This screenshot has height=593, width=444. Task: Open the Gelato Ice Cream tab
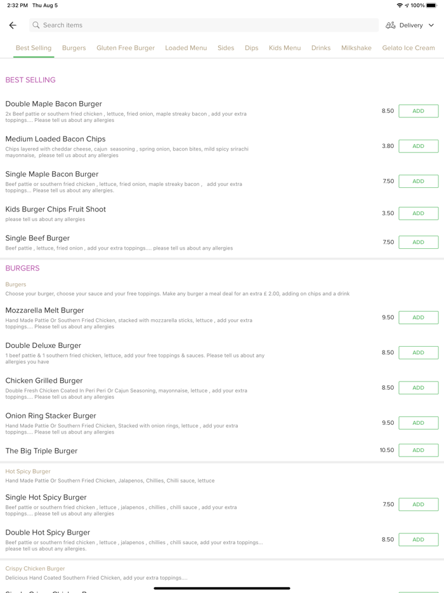pyautogui.click(x=408, y=48)
